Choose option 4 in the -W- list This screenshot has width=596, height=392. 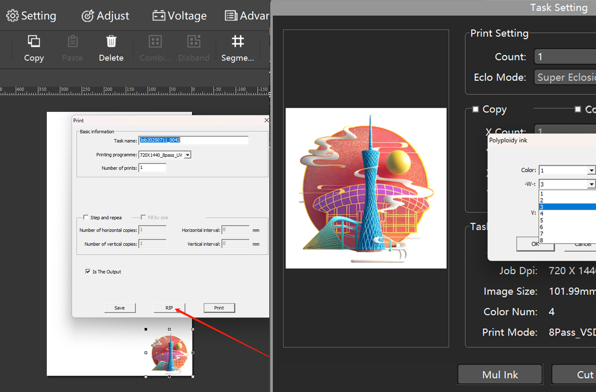coord(567,214)
